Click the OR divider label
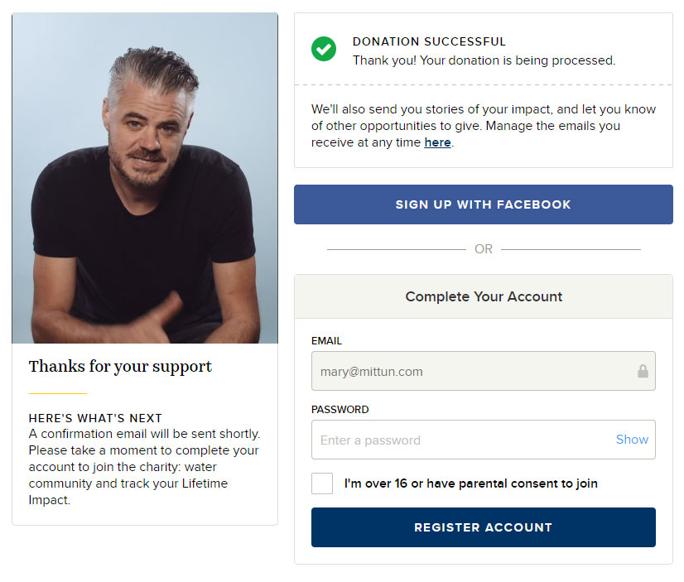This screenshot has width=684, height=582. (x=484, y=249)
